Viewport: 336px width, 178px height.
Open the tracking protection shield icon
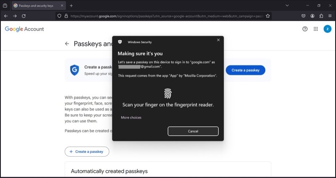coord(59,16)
